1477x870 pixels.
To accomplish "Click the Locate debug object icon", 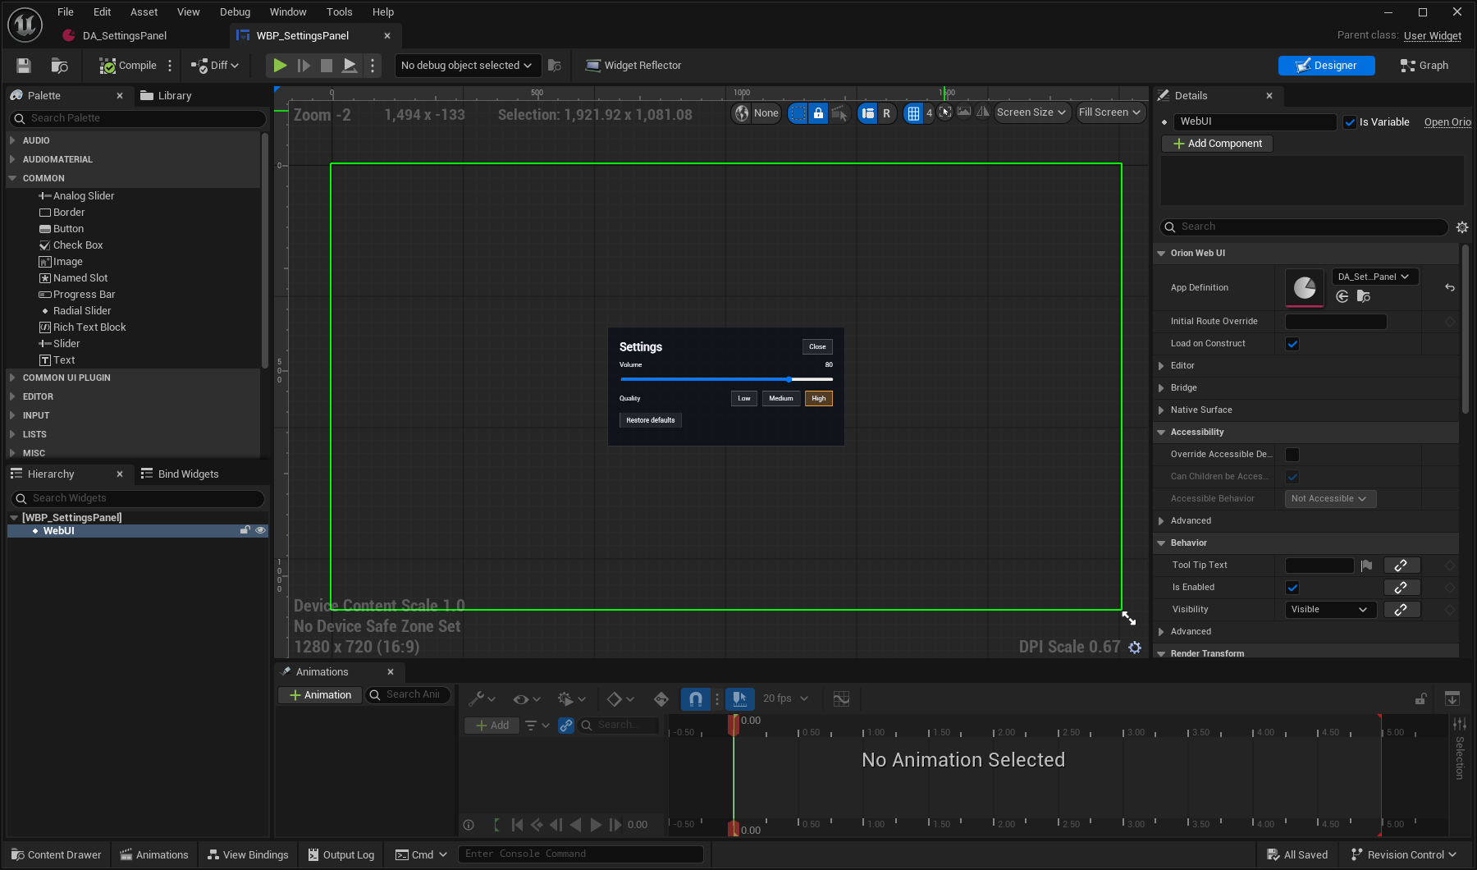I will point(555,66).
